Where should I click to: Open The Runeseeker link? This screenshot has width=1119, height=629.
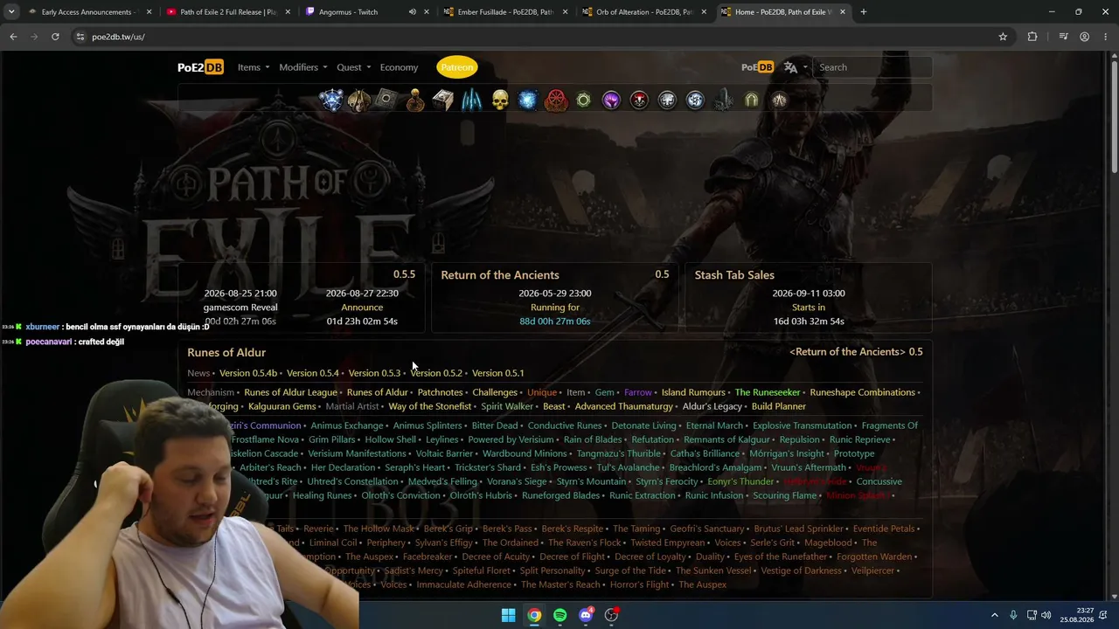click(x=768, y=392)
